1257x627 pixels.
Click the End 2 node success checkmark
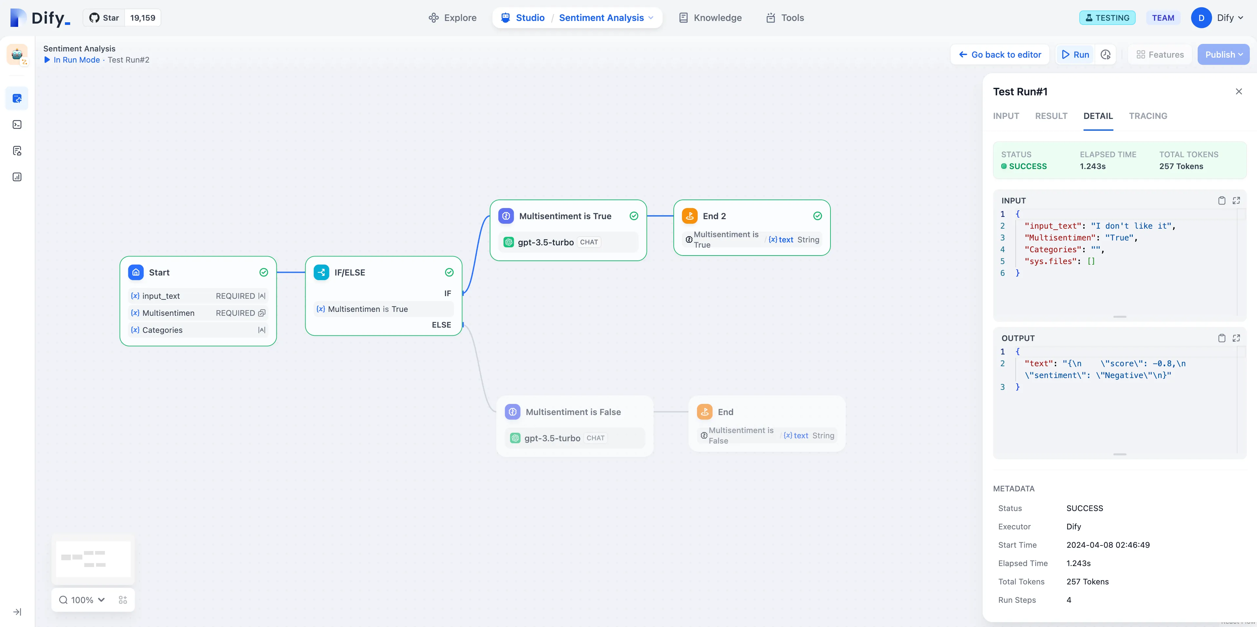pos(817,216)
